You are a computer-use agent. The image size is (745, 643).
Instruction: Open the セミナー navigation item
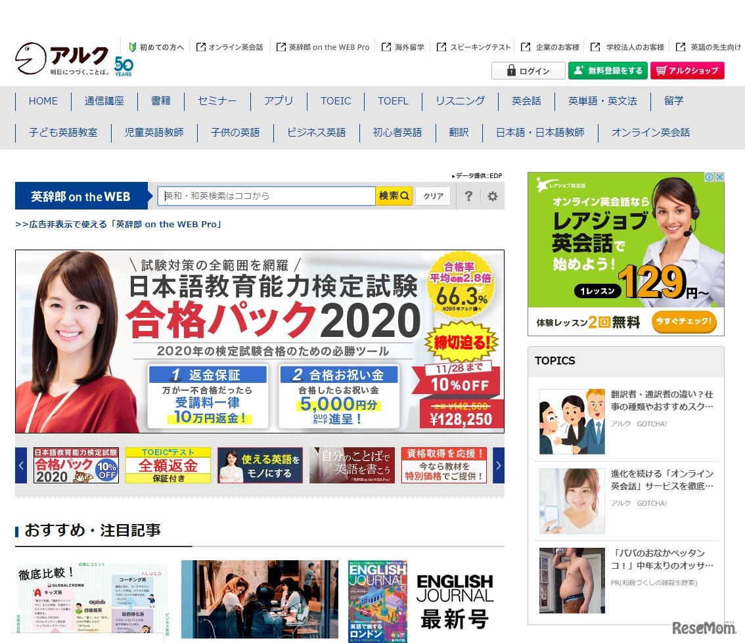217,100
